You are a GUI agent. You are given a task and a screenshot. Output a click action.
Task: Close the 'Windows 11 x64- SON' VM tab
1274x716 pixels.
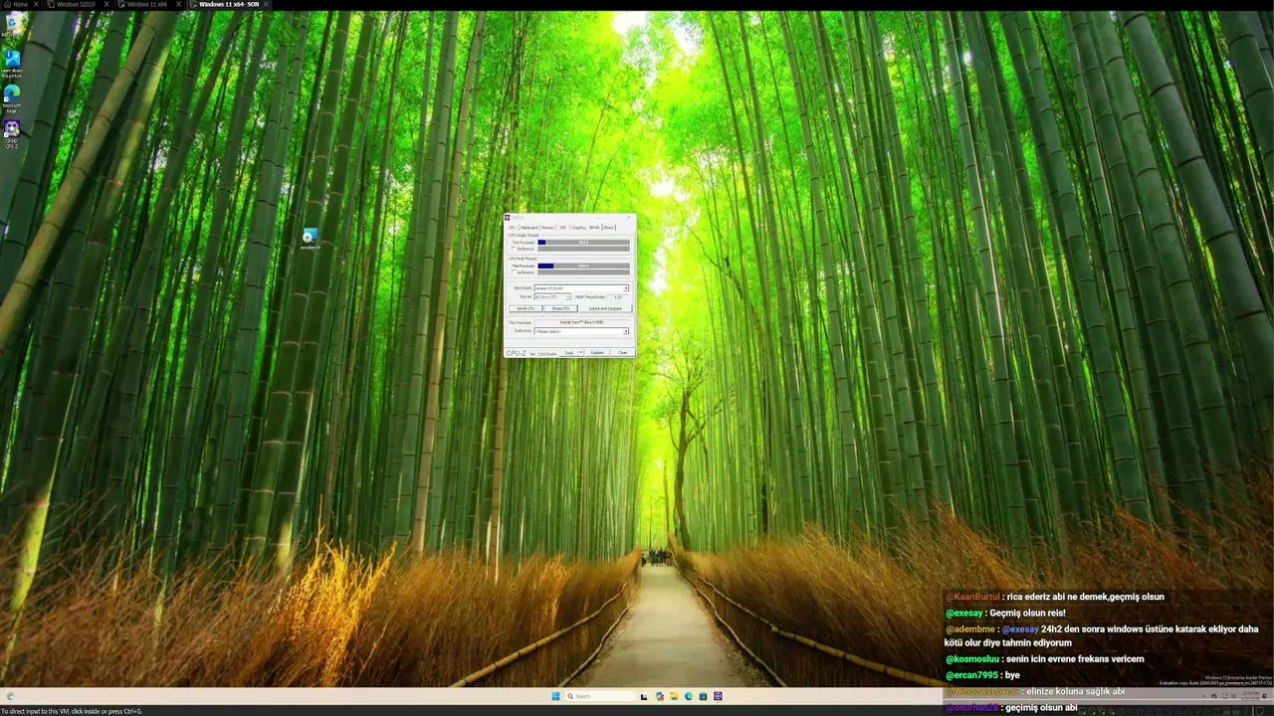pos(267,4)
